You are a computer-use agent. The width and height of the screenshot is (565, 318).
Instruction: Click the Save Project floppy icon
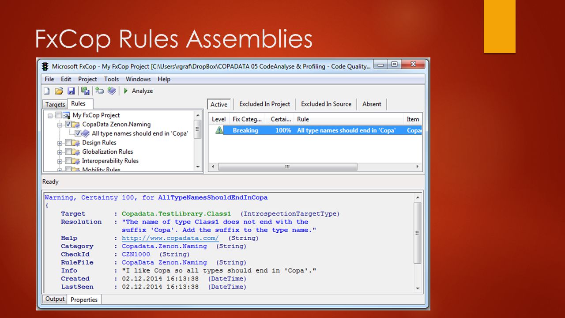(x=71, y=91)
